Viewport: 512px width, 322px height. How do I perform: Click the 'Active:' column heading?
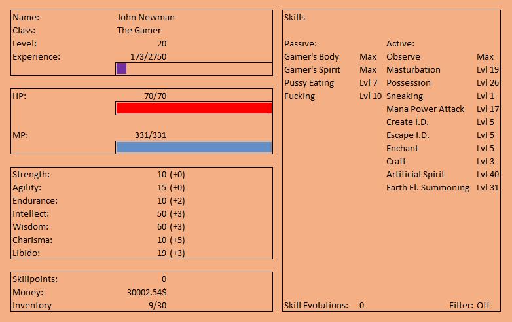click(400, 43)
